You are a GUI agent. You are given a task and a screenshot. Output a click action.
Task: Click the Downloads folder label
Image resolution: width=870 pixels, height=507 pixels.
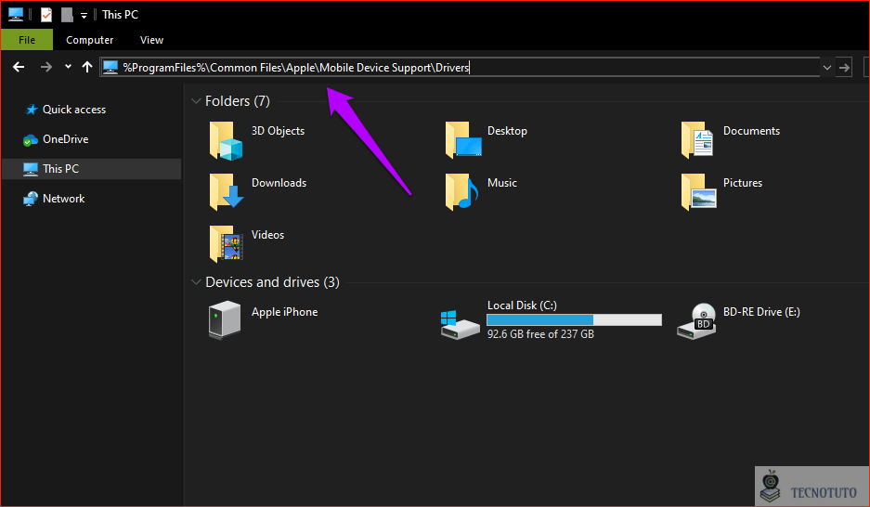(279, 183)
